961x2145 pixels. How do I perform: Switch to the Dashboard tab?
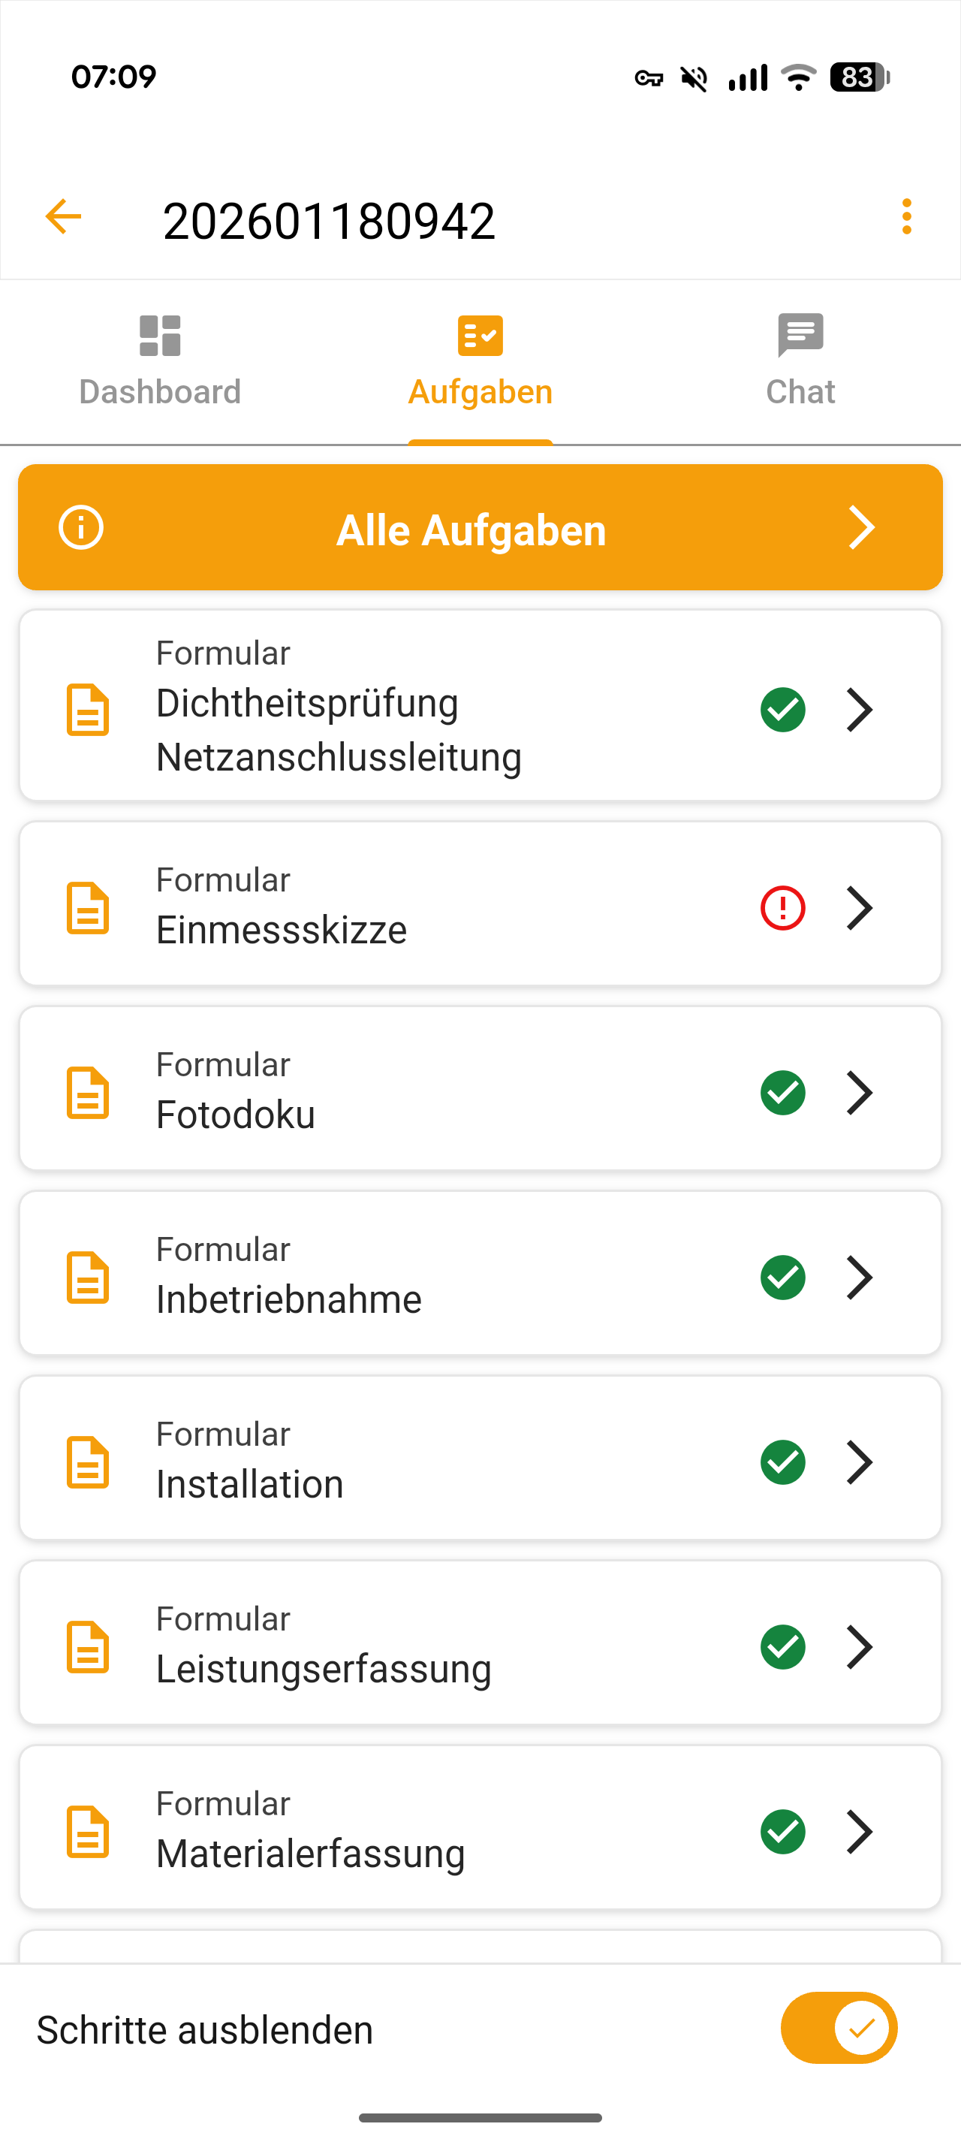160,361
